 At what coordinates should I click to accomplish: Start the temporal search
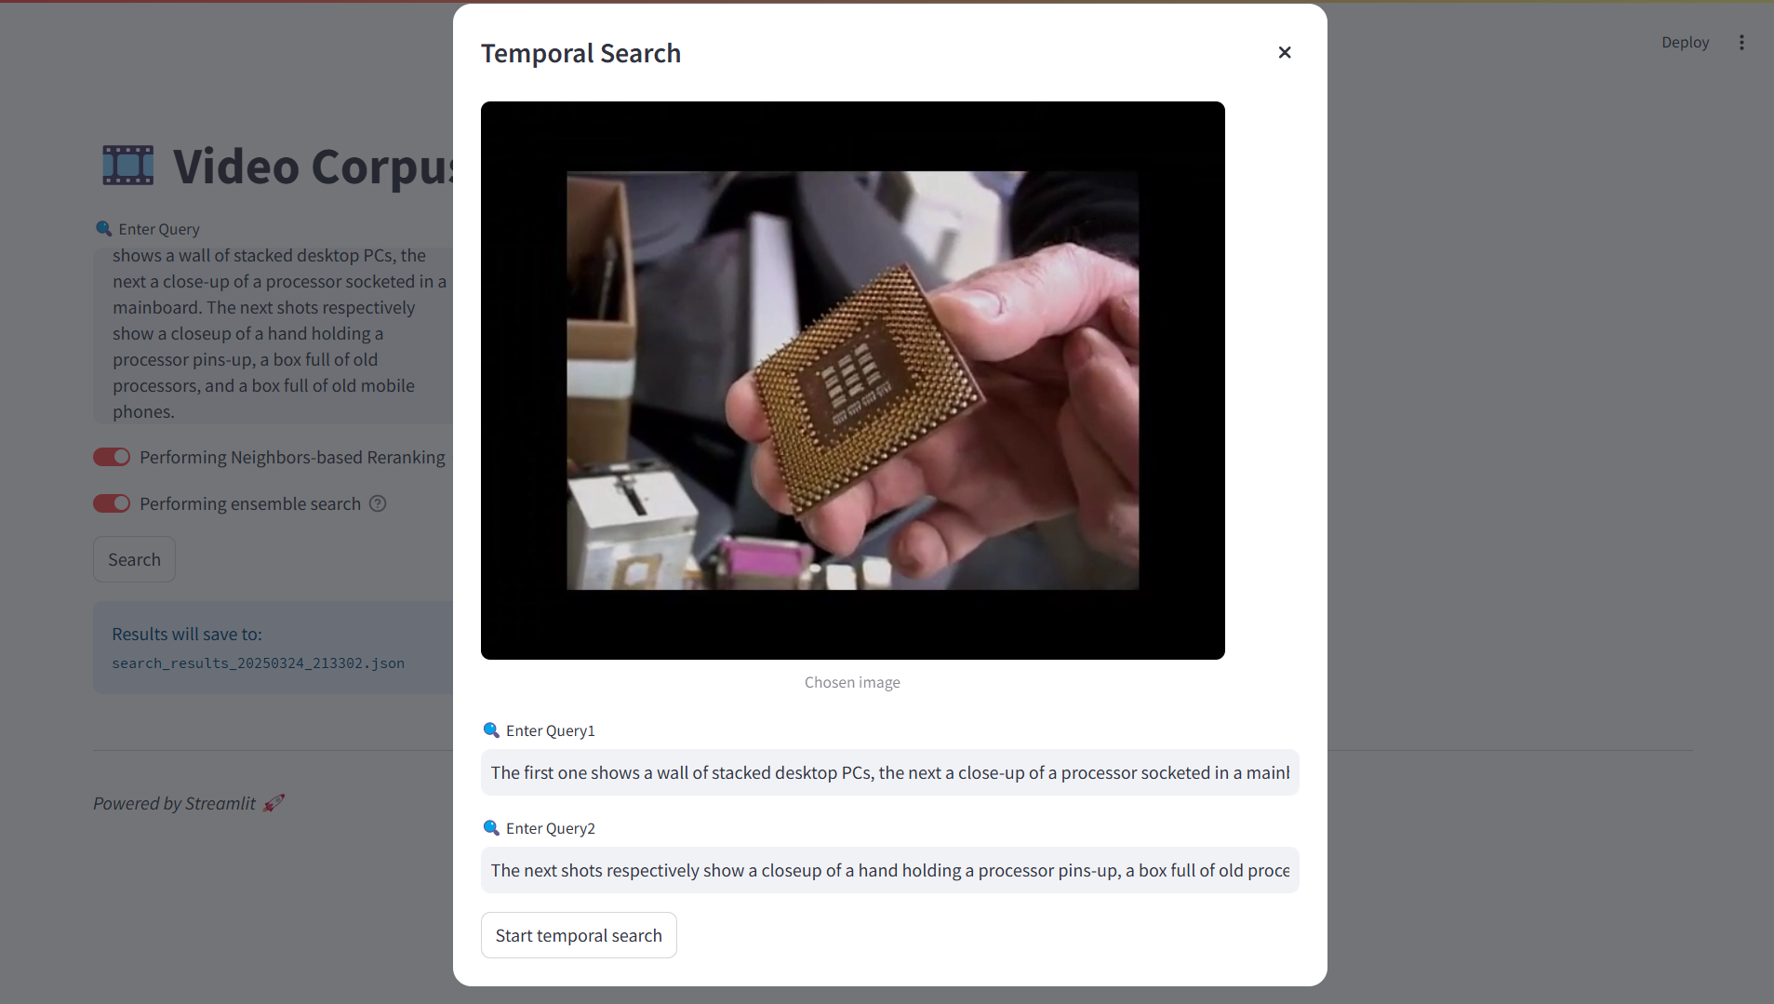[579, 935]
